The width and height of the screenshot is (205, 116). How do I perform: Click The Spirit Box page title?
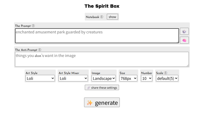point(102,6)
